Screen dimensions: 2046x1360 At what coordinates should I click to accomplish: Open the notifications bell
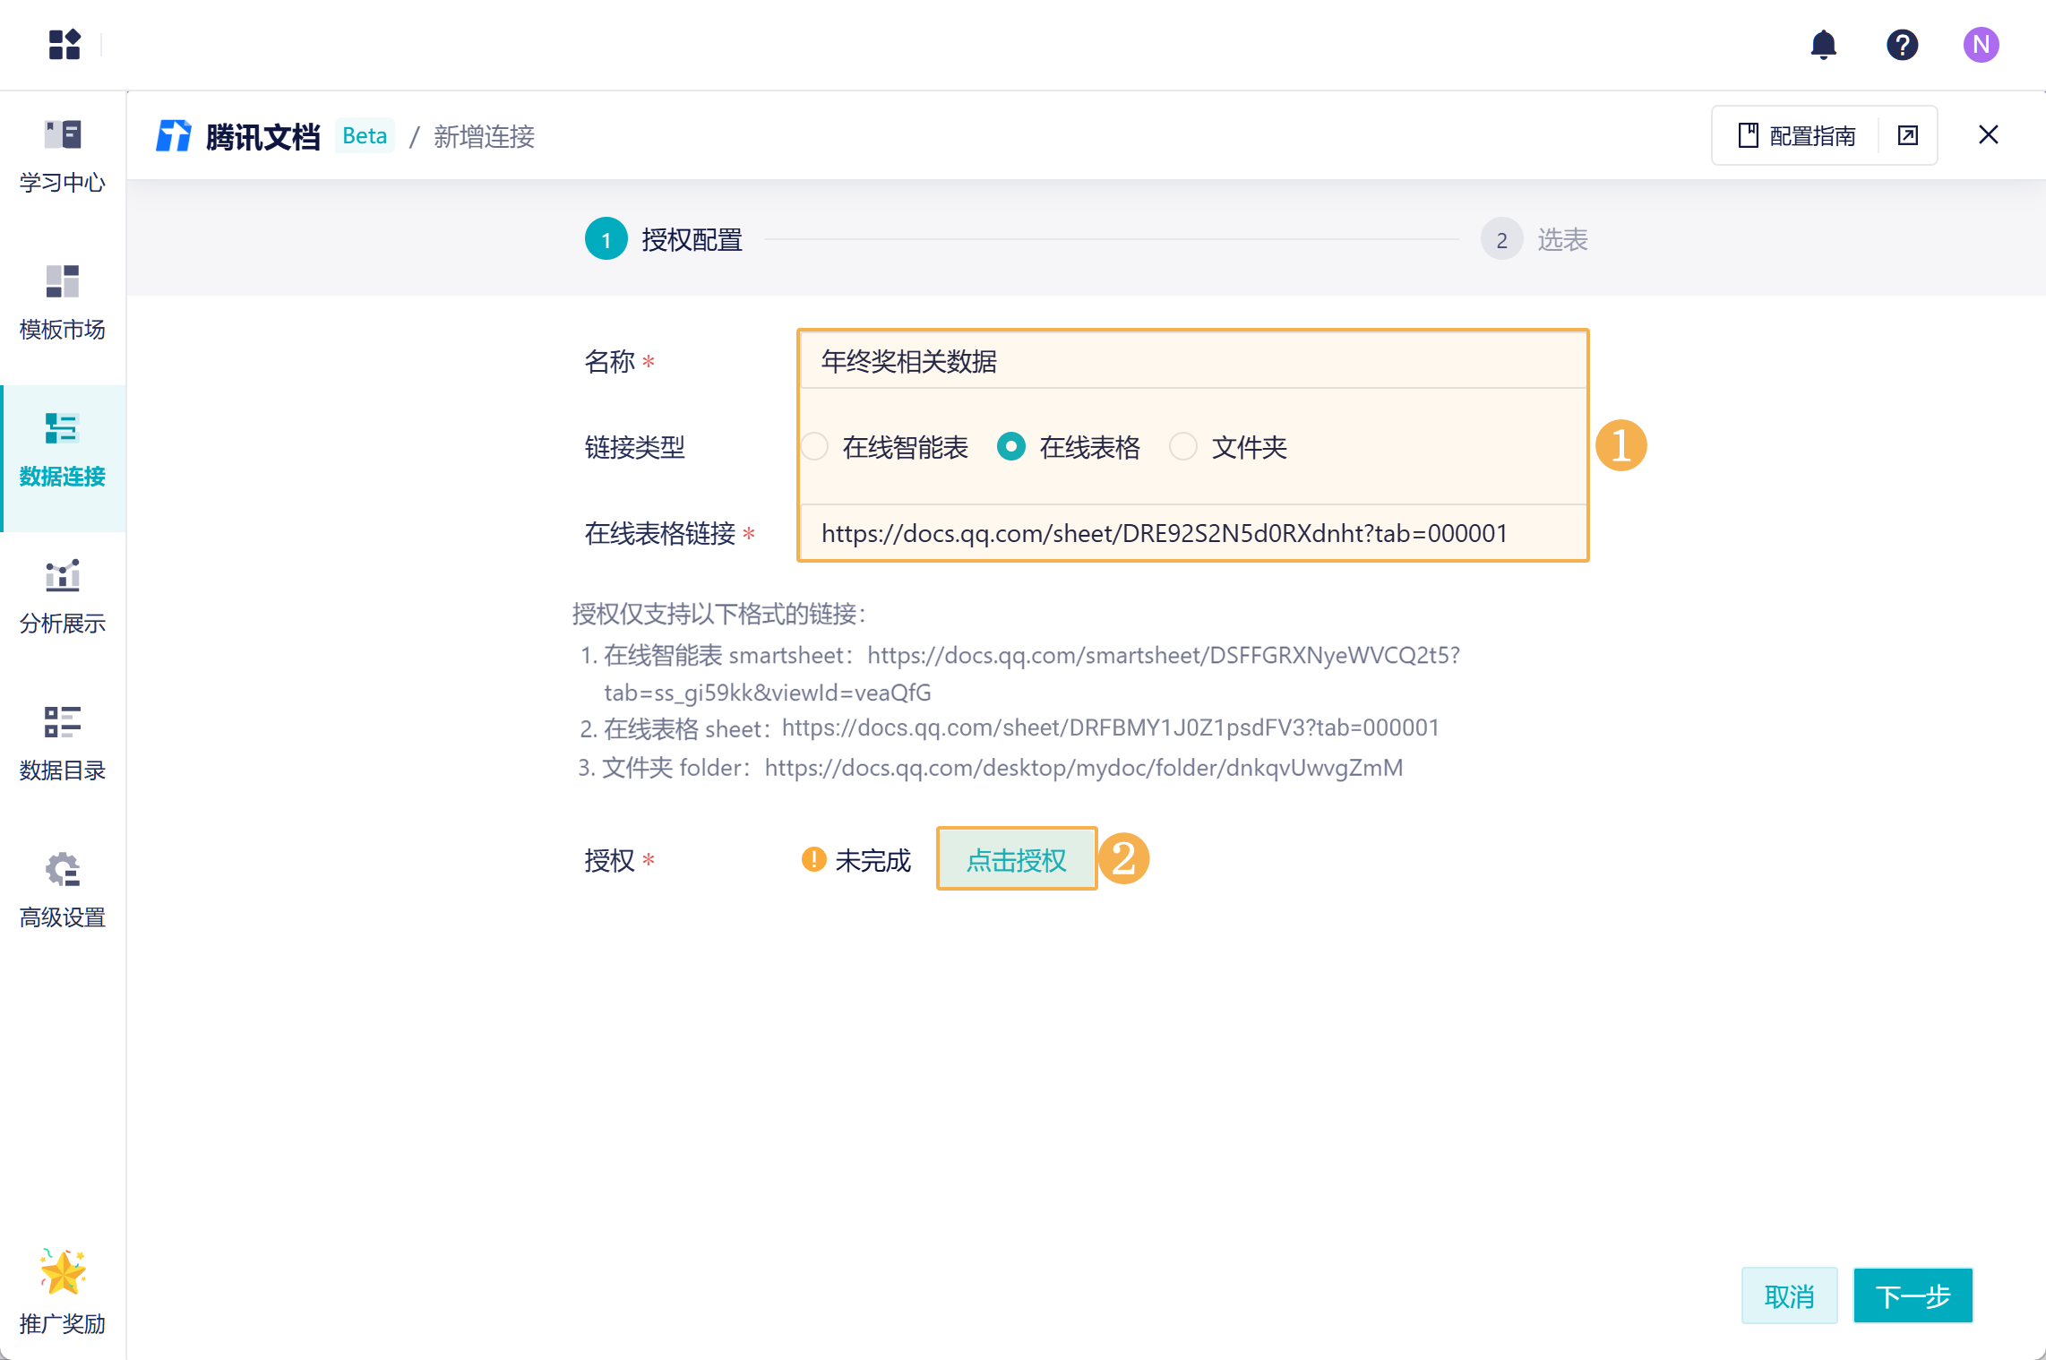pyautogui.click(x=1823, y=44)
